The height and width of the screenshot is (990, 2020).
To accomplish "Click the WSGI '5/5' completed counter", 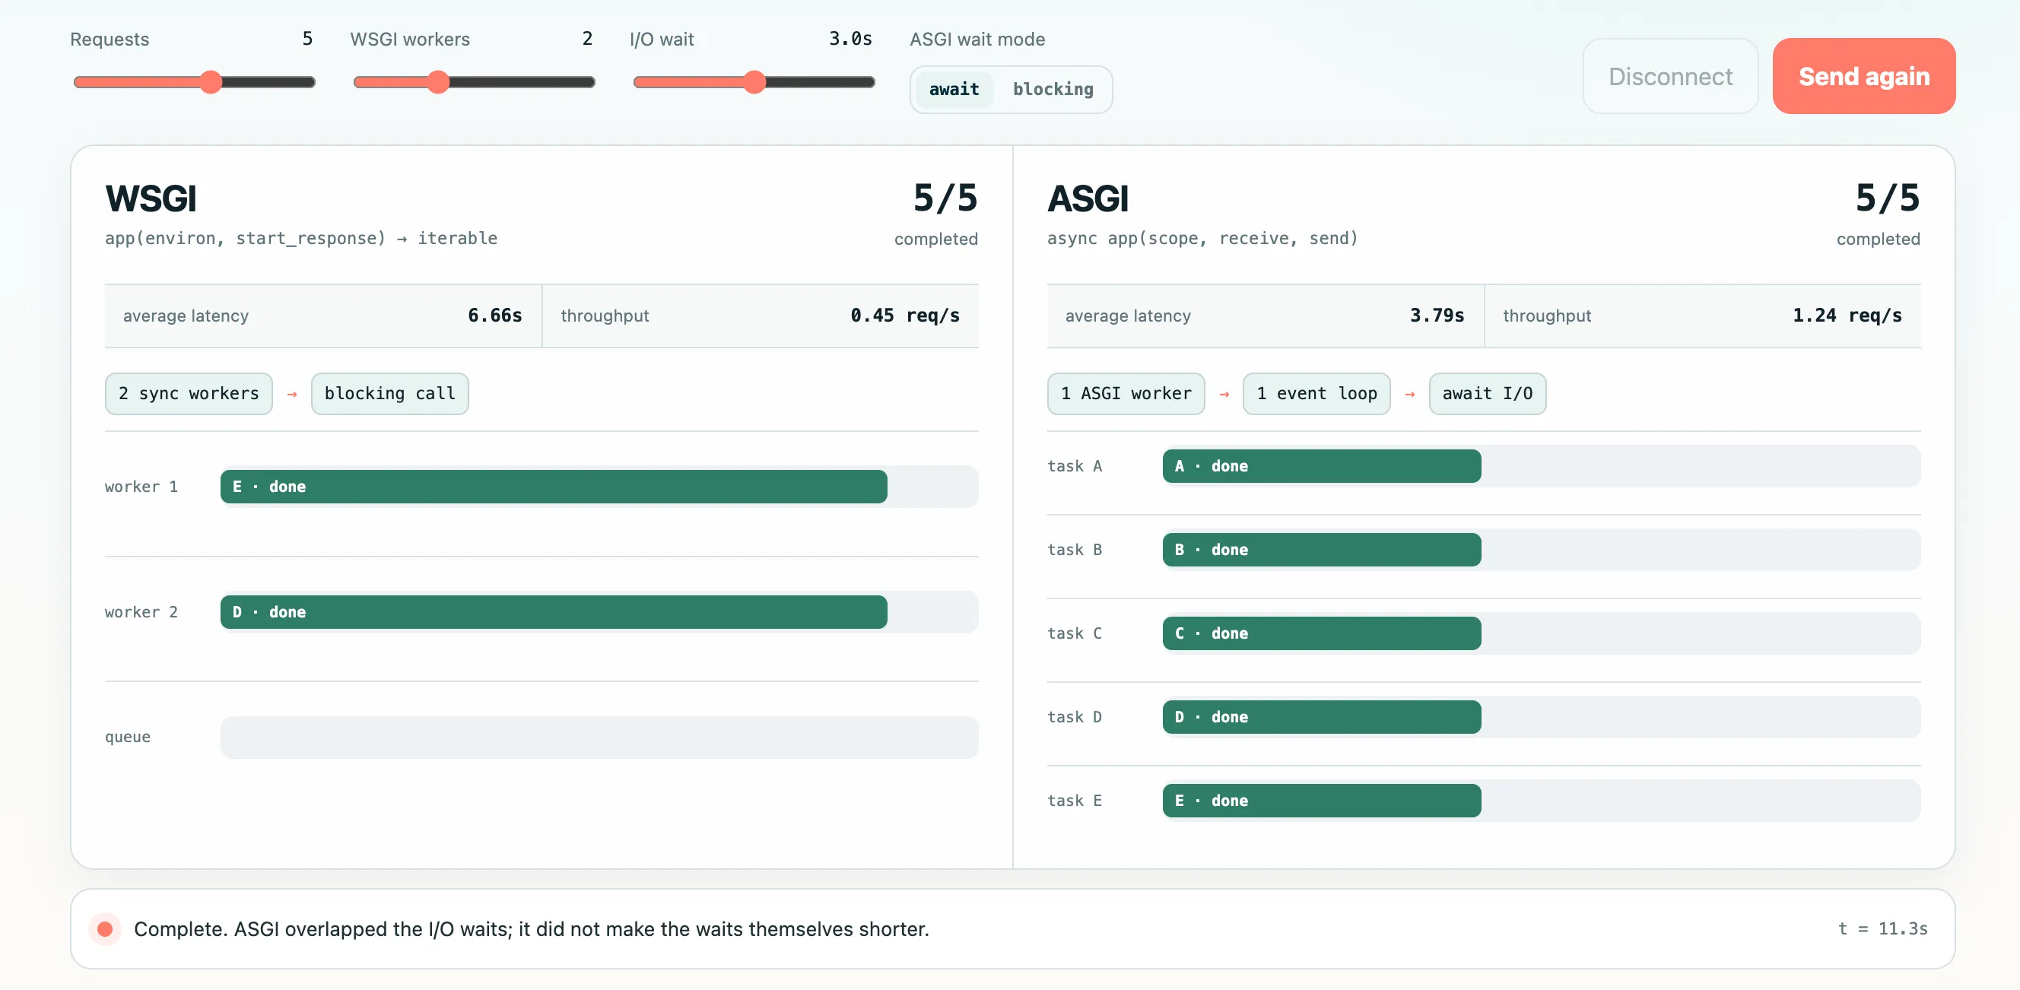I will pyautogui.click(x=945, y=198).
